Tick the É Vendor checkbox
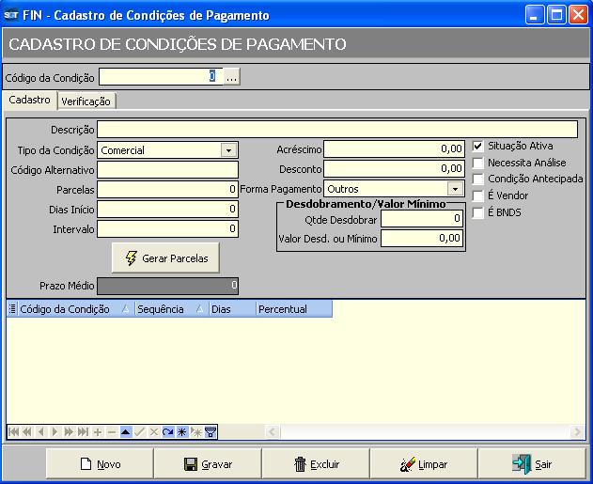 [x=477, y=195]
